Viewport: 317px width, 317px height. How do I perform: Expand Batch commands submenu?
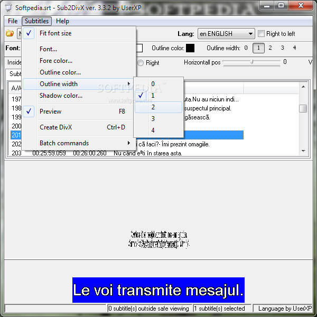[x=78, y=143]
